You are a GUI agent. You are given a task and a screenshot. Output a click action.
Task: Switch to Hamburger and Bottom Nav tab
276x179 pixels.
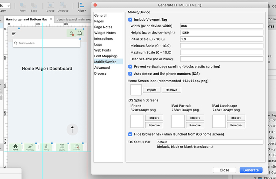pos(26,19)
